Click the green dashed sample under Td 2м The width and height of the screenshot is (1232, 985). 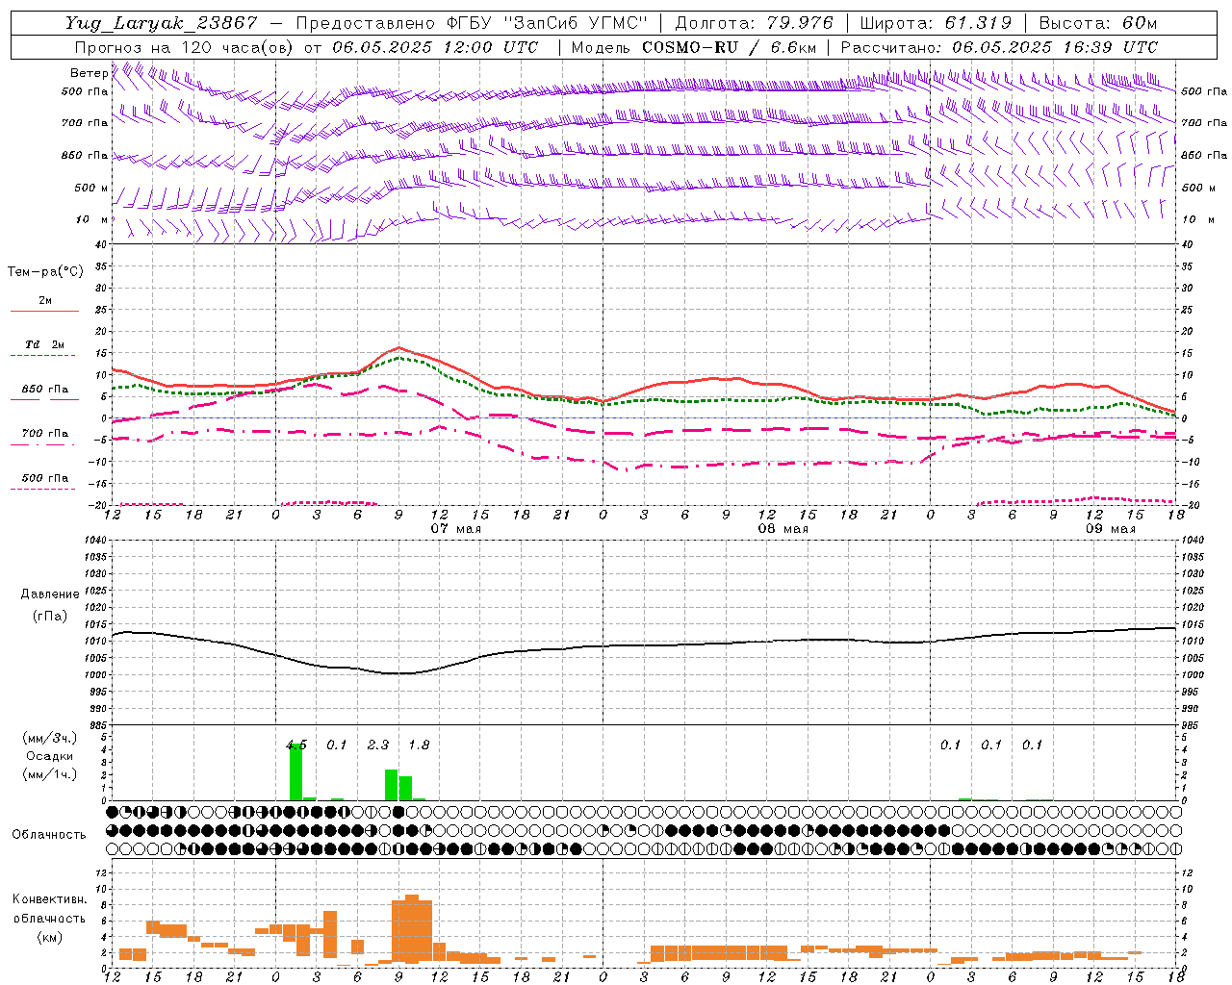[44, 356]
